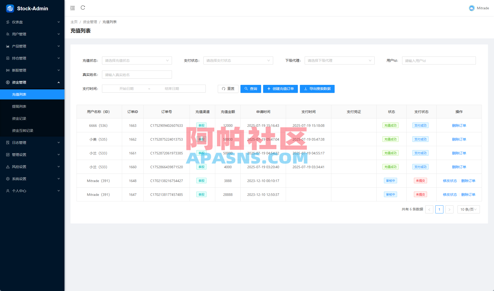494x291 pixels.
Task: Click the dashboard 仪表盘 sidebar icon
Action: (8, 22)
